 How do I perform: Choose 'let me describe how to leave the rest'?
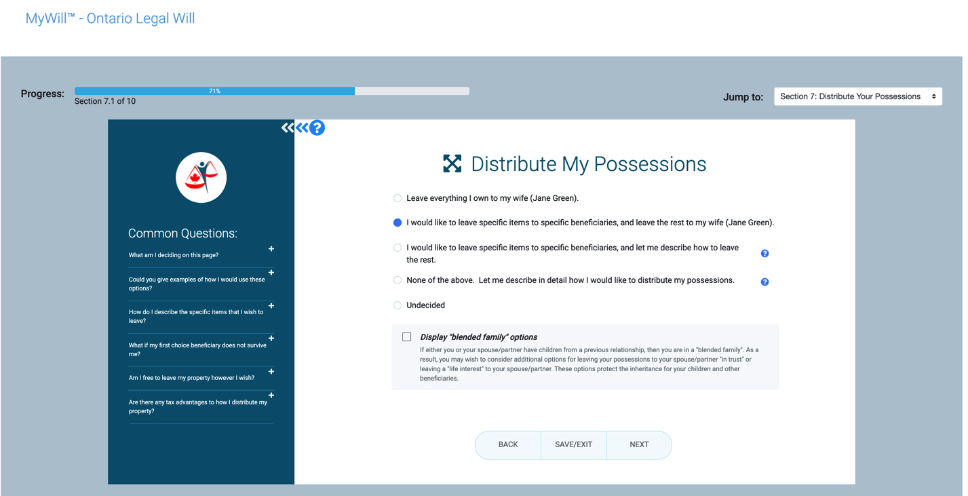(x=398, y=248)
